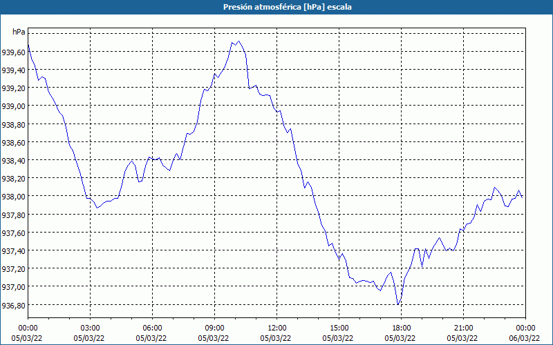Click the 936,80 y-axis value

pos(13,305)
